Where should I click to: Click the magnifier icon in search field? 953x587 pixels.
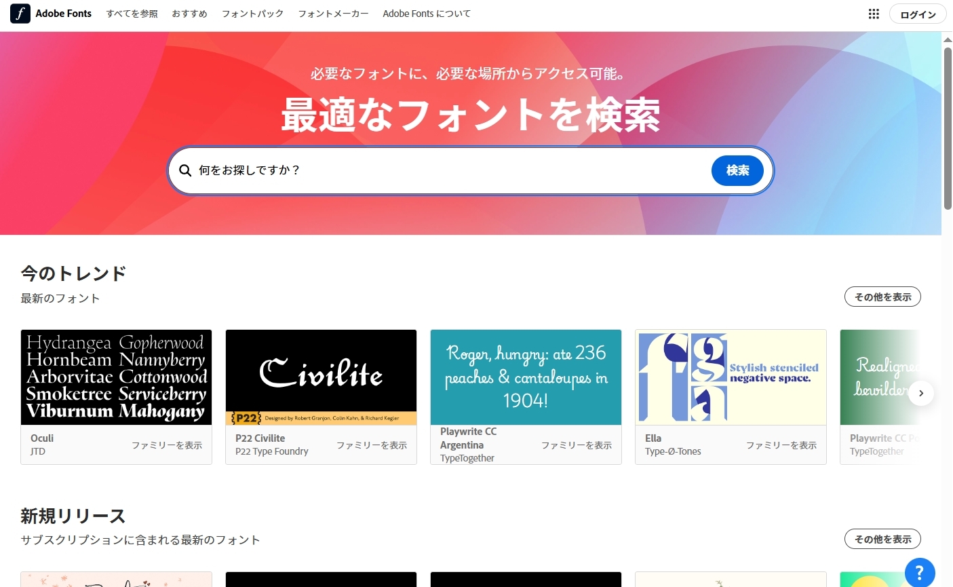point(185,170)
